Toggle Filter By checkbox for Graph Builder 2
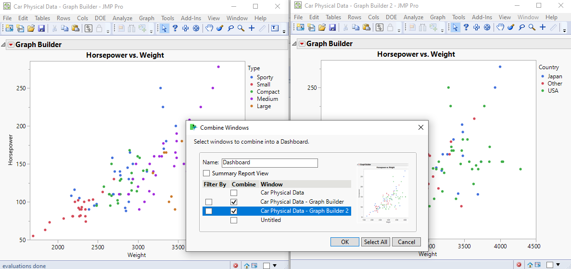The image size is (571, 269). click(x=209, y=211)
